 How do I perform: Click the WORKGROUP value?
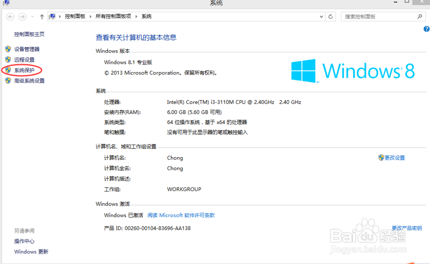(184, 189)
